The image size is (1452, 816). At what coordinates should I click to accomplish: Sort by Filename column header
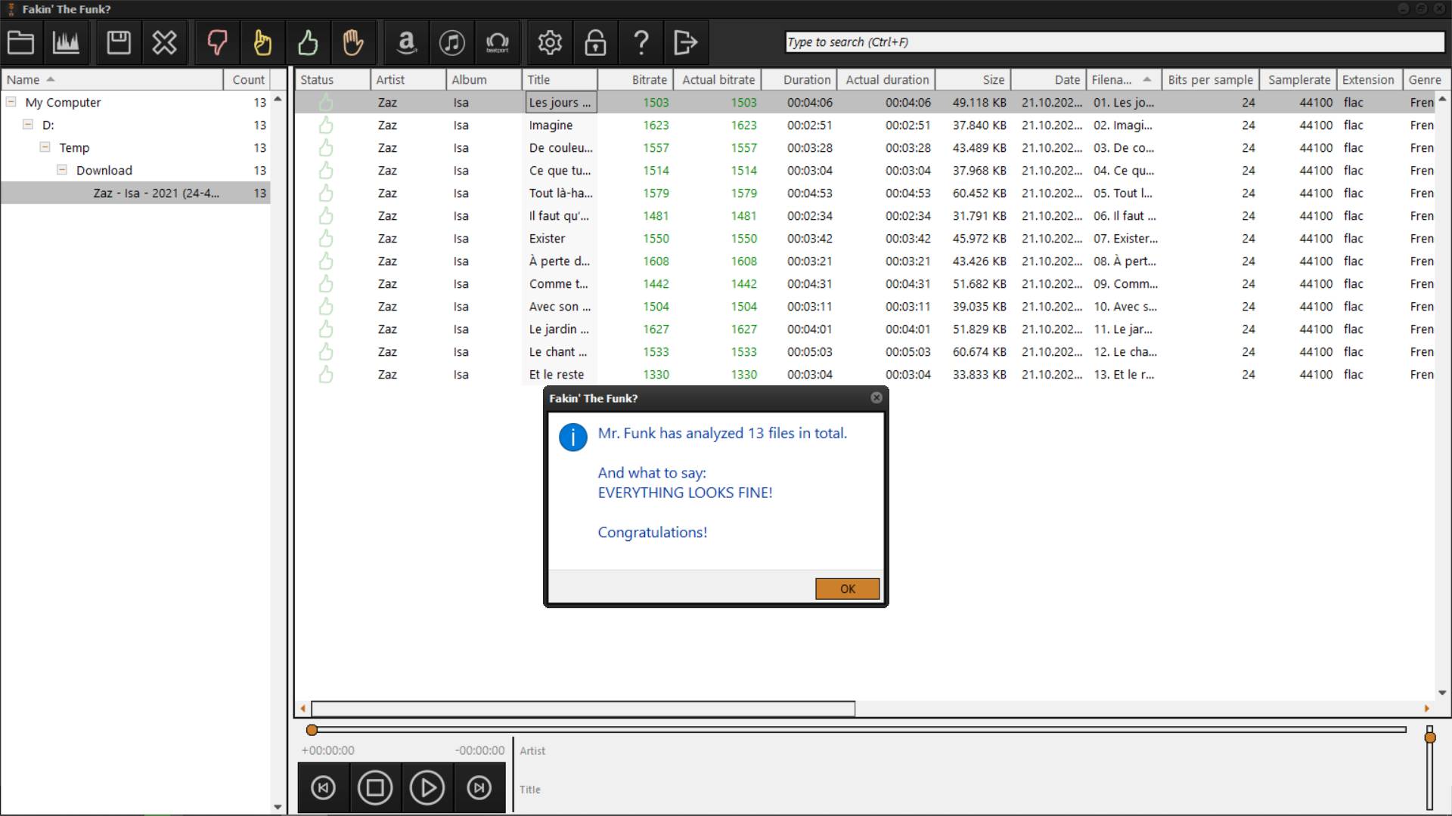[x=1124, y=79]
